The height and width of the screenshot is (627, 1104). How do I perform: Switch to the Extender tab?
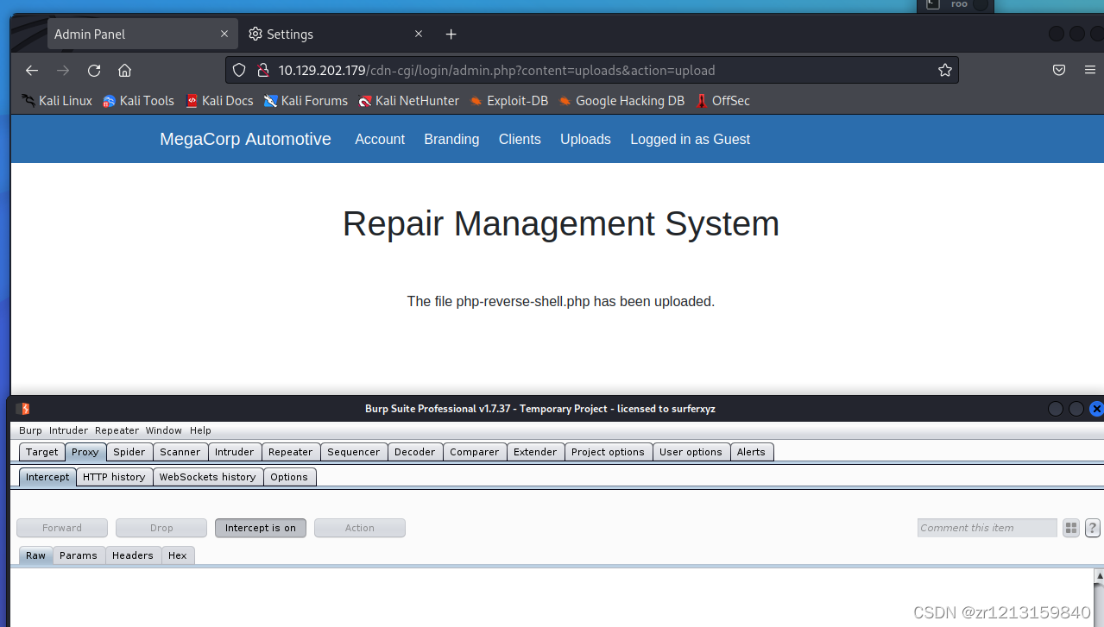[535, 452]
